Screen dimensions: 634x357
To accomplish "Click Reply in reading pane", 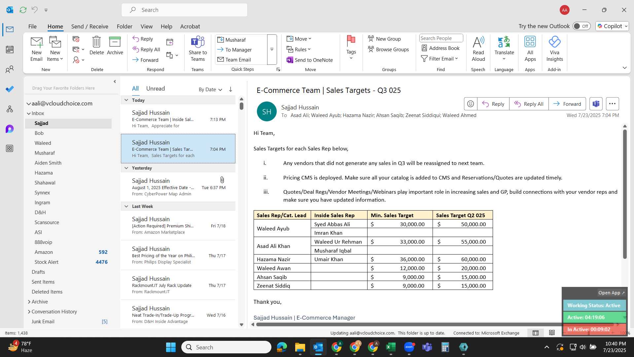I will [493, 104].
